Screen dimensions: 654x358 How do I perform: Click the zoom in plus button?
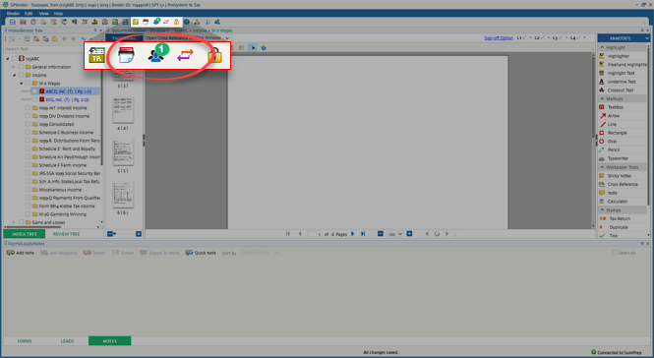pyautogui.click(x=409, y=234)
